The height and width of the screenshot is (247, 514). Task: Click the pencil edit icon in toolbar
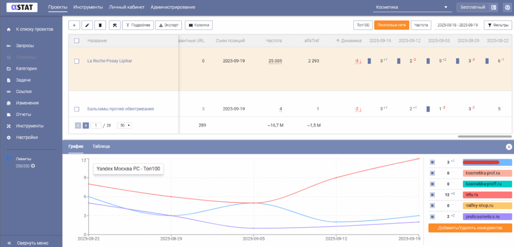[x=87, y=25]
